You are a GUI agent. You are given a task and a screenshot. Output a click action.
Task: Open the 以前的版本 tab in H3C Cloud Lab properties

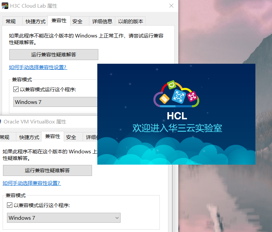[x=131, y=22]
